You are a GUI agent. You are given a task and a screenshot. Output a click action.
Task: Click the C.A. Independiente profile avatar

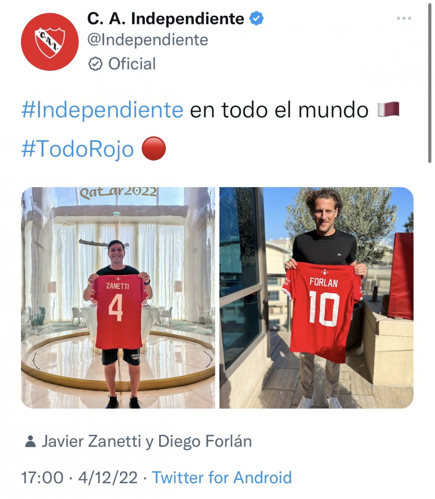(50, 42)
